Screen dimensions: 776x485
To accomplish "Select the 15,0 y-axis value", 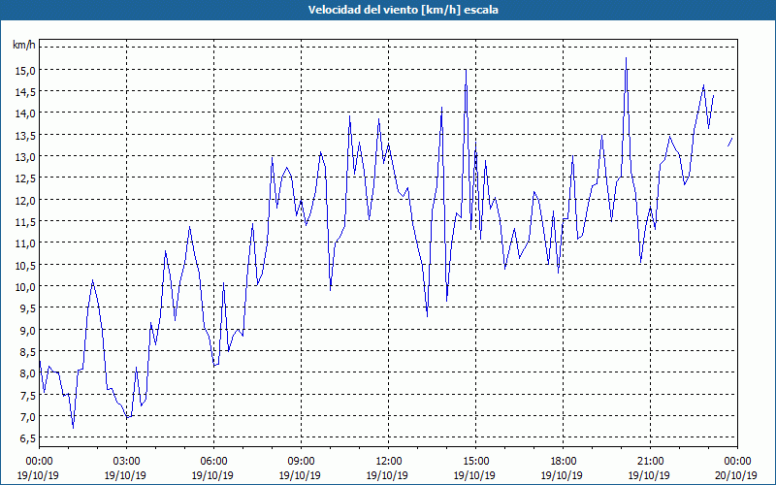I will tap(26, 70).
